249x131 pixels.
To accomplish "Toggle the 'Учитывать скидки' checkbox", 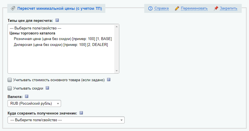I will [10, 88].
